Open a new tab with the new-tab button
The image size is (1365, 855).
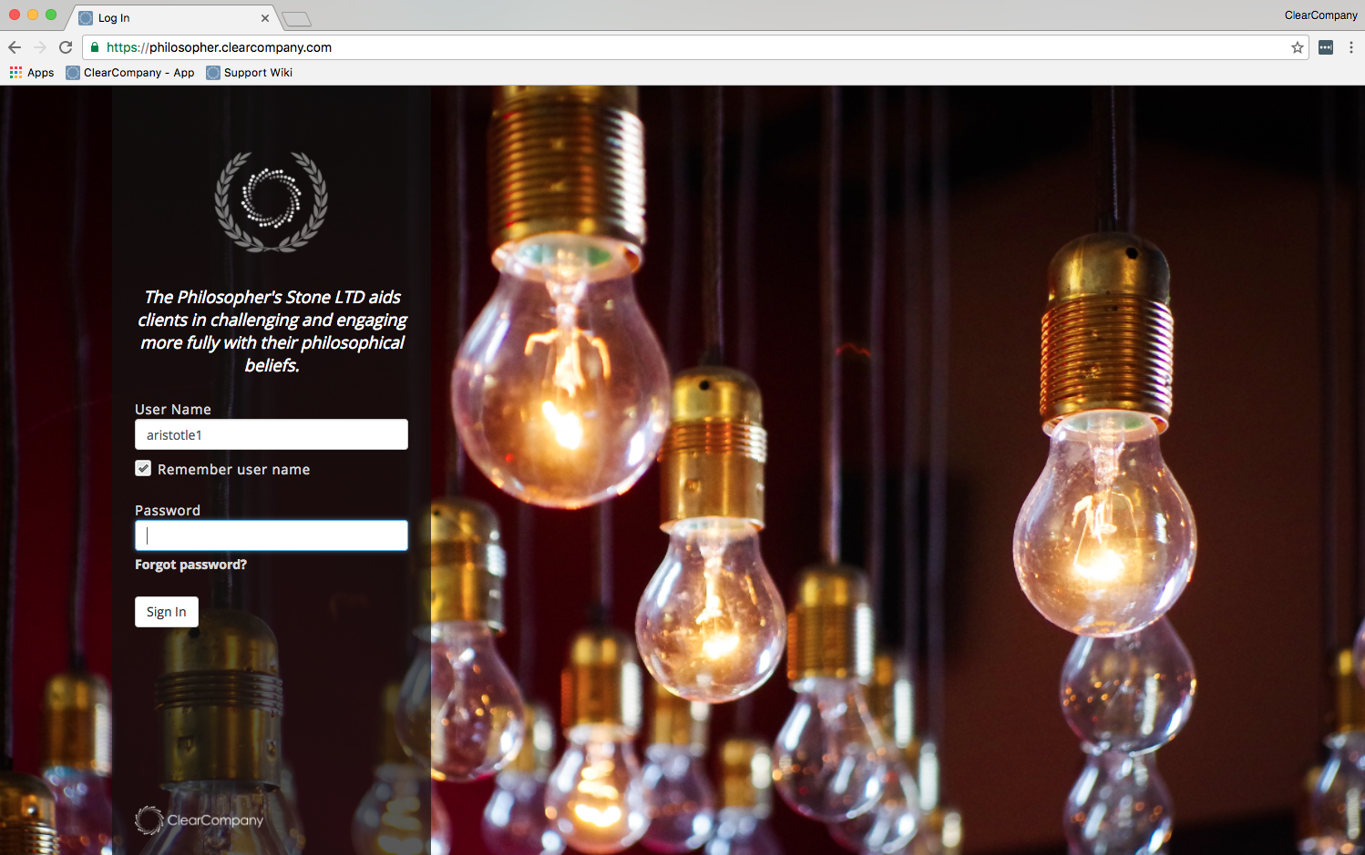296,19
